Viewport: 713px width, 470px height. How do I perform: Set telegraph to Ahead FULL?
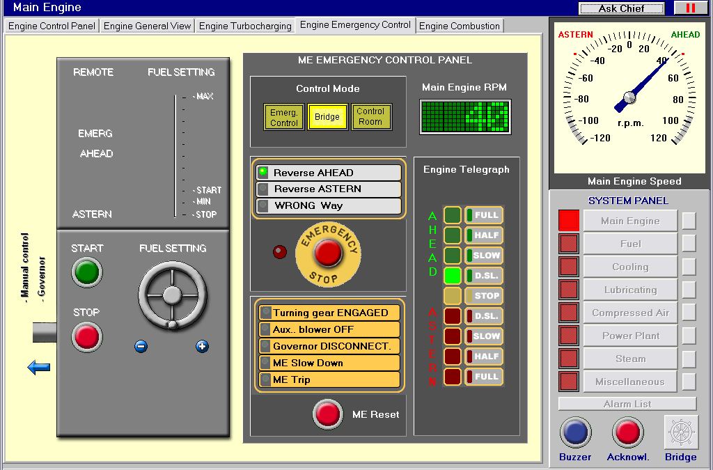point(484,215)
